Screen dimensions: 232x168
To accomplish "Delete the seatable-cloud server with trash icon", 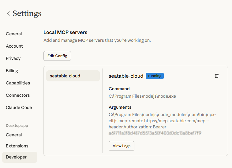I will point(217,76).
